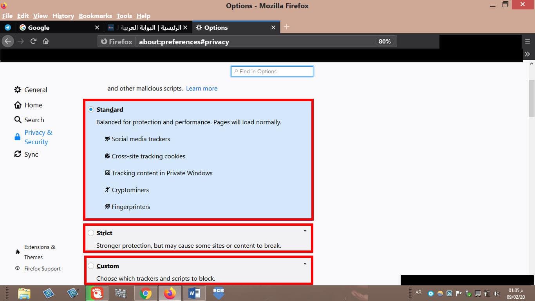Screen dimensions: 535x303
Task: Open a new tab with plus button
Action: 287,27
